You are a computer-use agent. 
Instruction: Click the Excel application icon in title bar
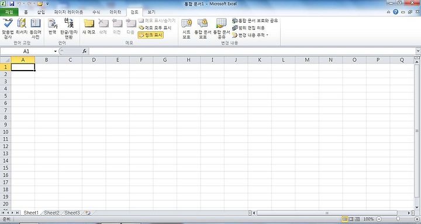(3, 3)
